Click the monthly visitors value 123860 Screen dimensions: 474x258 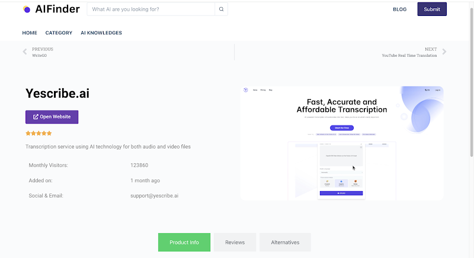[139, 165]
